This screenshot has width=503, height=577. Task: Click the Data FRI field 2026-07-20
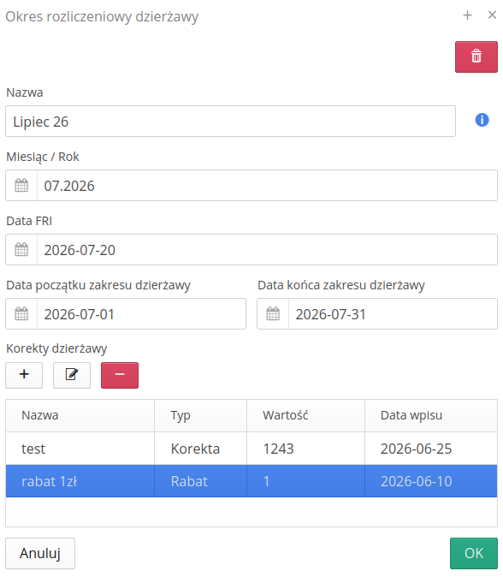pyautogui.click(x=267, y=249)
